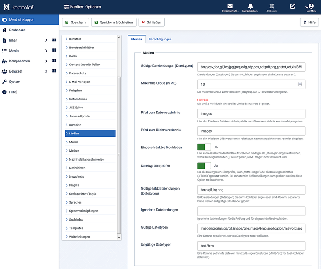Click Gültige Dateitypen input field

click(x=251, y=228)
